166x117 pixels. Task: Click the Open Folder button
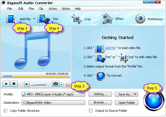click(x=126, y=103)
